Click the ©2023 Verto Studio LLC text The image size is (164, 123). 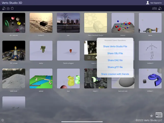pos(149,120)
